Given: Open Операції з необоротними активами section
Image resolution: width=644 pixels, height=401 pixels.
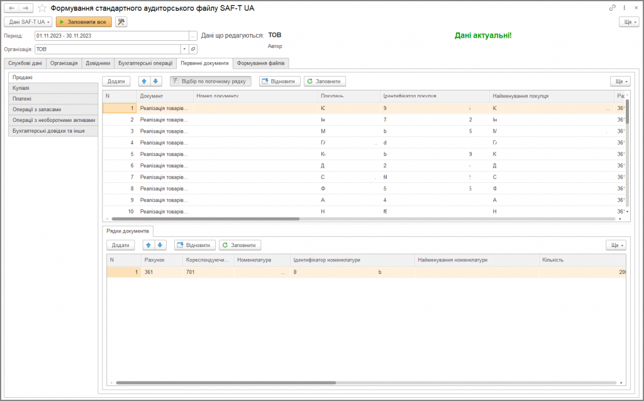Looking at the screenshot, I should 53,120.
